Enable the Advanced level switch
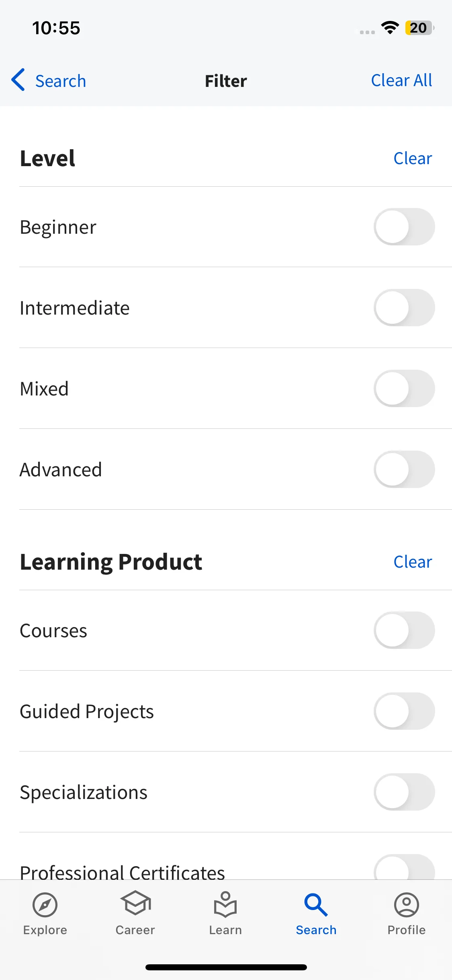This screenshot has width=452, height=980. 404,469
